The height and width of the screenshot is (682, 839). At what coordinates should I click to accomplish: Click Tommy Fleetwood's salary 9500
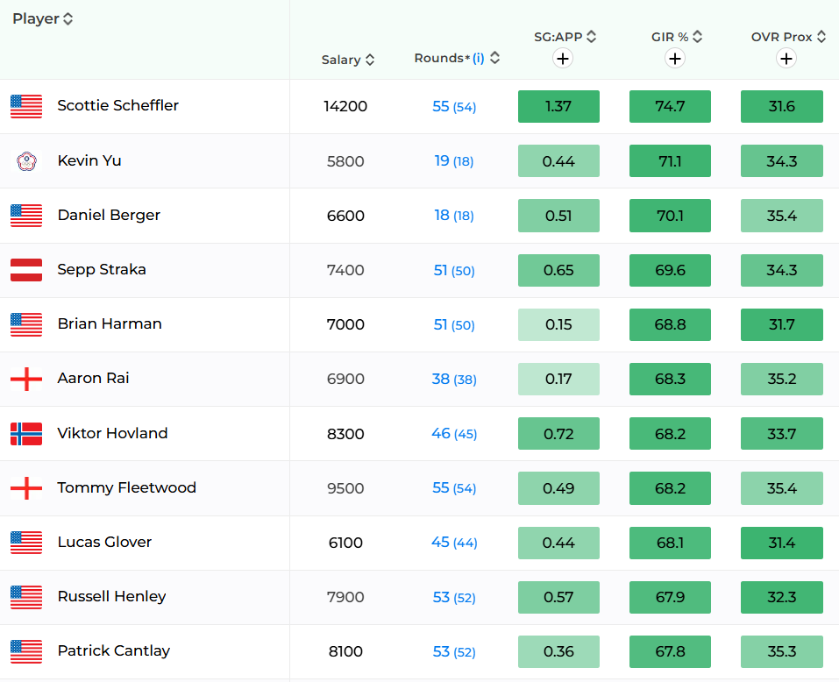point(345,488)
